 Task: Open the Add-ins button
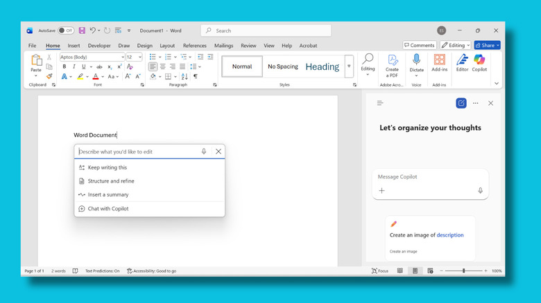[x=439, y=63]
